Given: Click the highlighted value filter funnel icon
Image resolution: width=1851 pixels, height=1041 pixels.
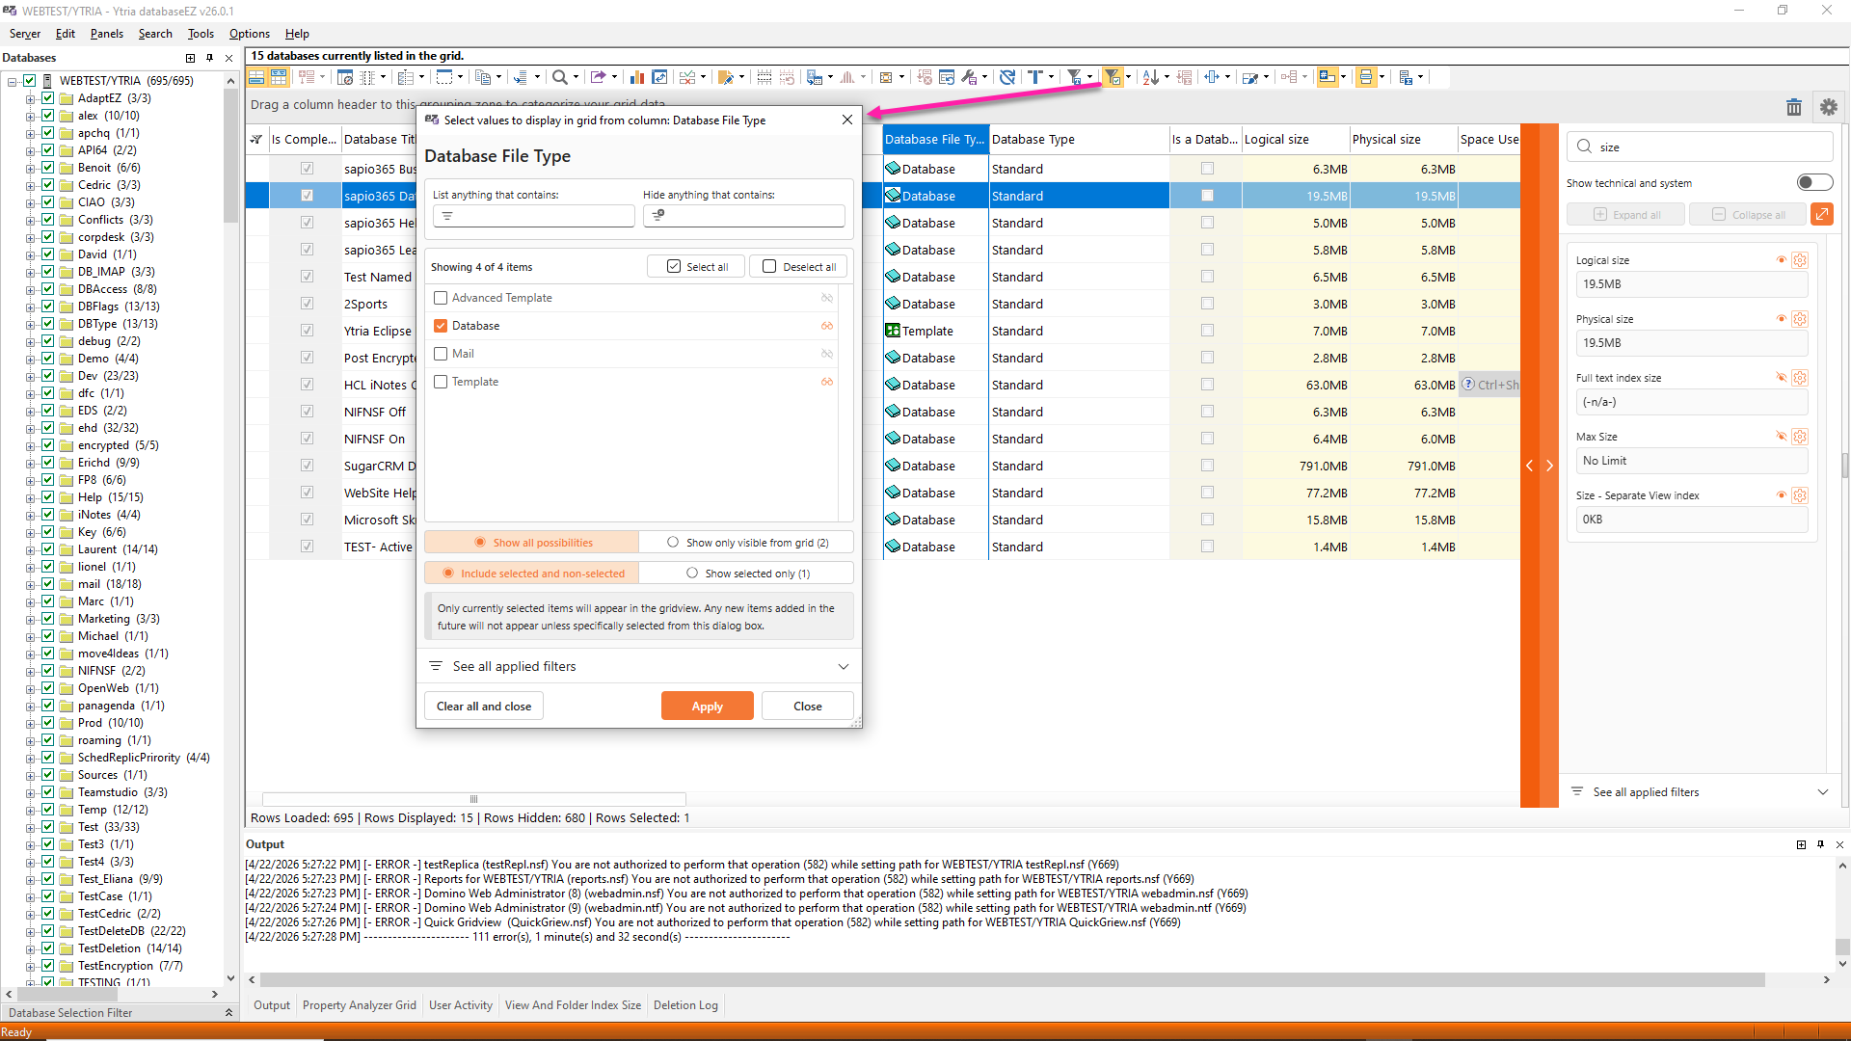Looking at the screenshot, I should 1113,77.
